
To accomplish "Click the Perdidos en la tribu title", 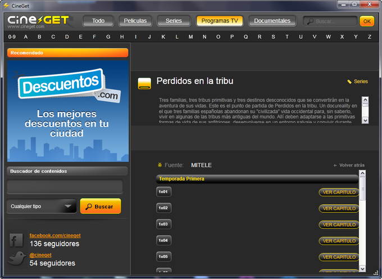I will (x=195, y=81).
